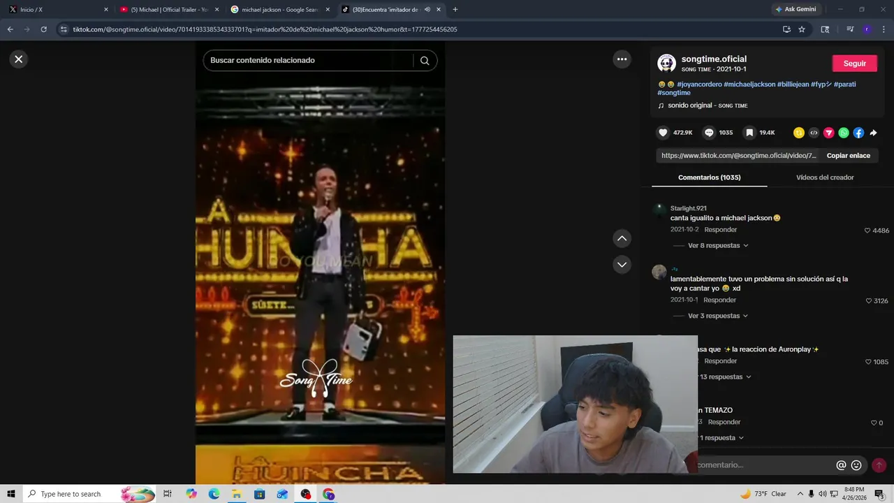Expand 'Ver 3 respuestas' replies
The height and width of the screenshot is (503, 894).
click(x=718, y=316)
